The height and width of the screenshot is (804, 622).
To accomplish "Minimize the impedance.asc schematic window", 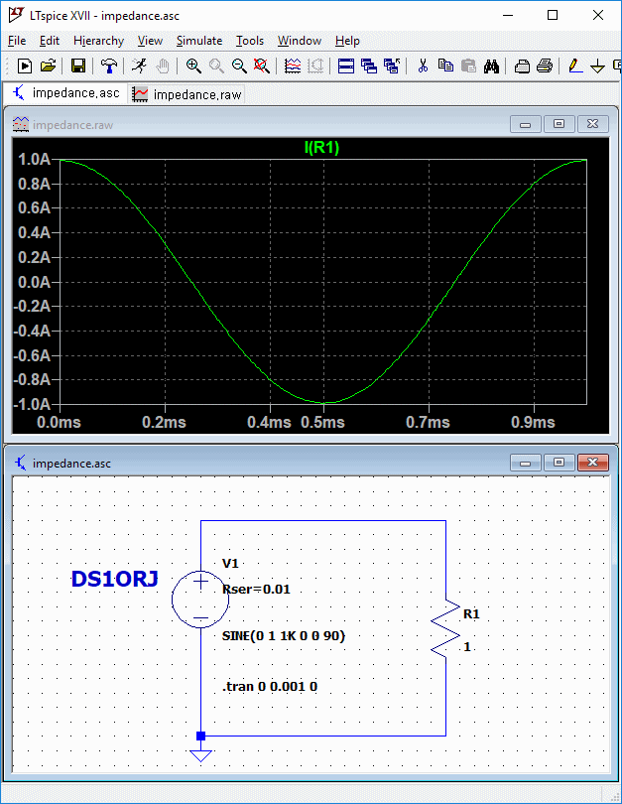I will [x=525, y=463].
